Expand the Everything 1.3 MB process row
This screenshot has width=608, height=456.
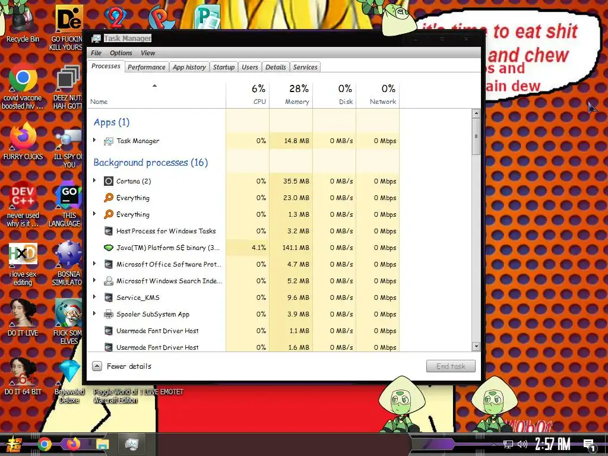pos(94,214)
